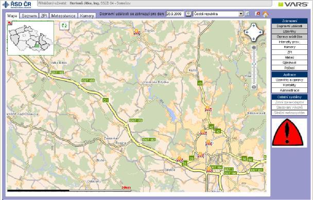Pan map right with the arrow
This screenshot has width=313, height=200.
[260, 32]
